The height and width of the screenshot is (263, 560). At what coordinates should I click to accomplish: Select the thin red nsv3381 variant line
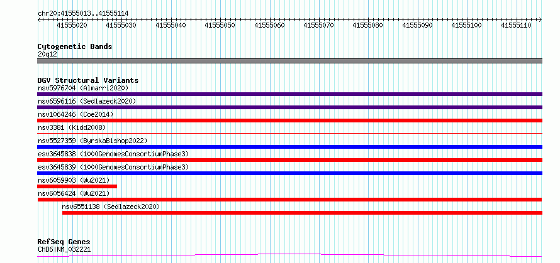click(x=289, y=133)
